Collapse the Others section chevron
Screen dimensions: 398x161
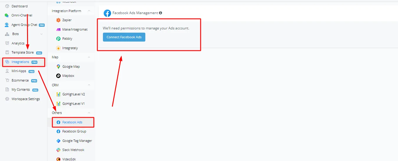[x=89, y=113]
